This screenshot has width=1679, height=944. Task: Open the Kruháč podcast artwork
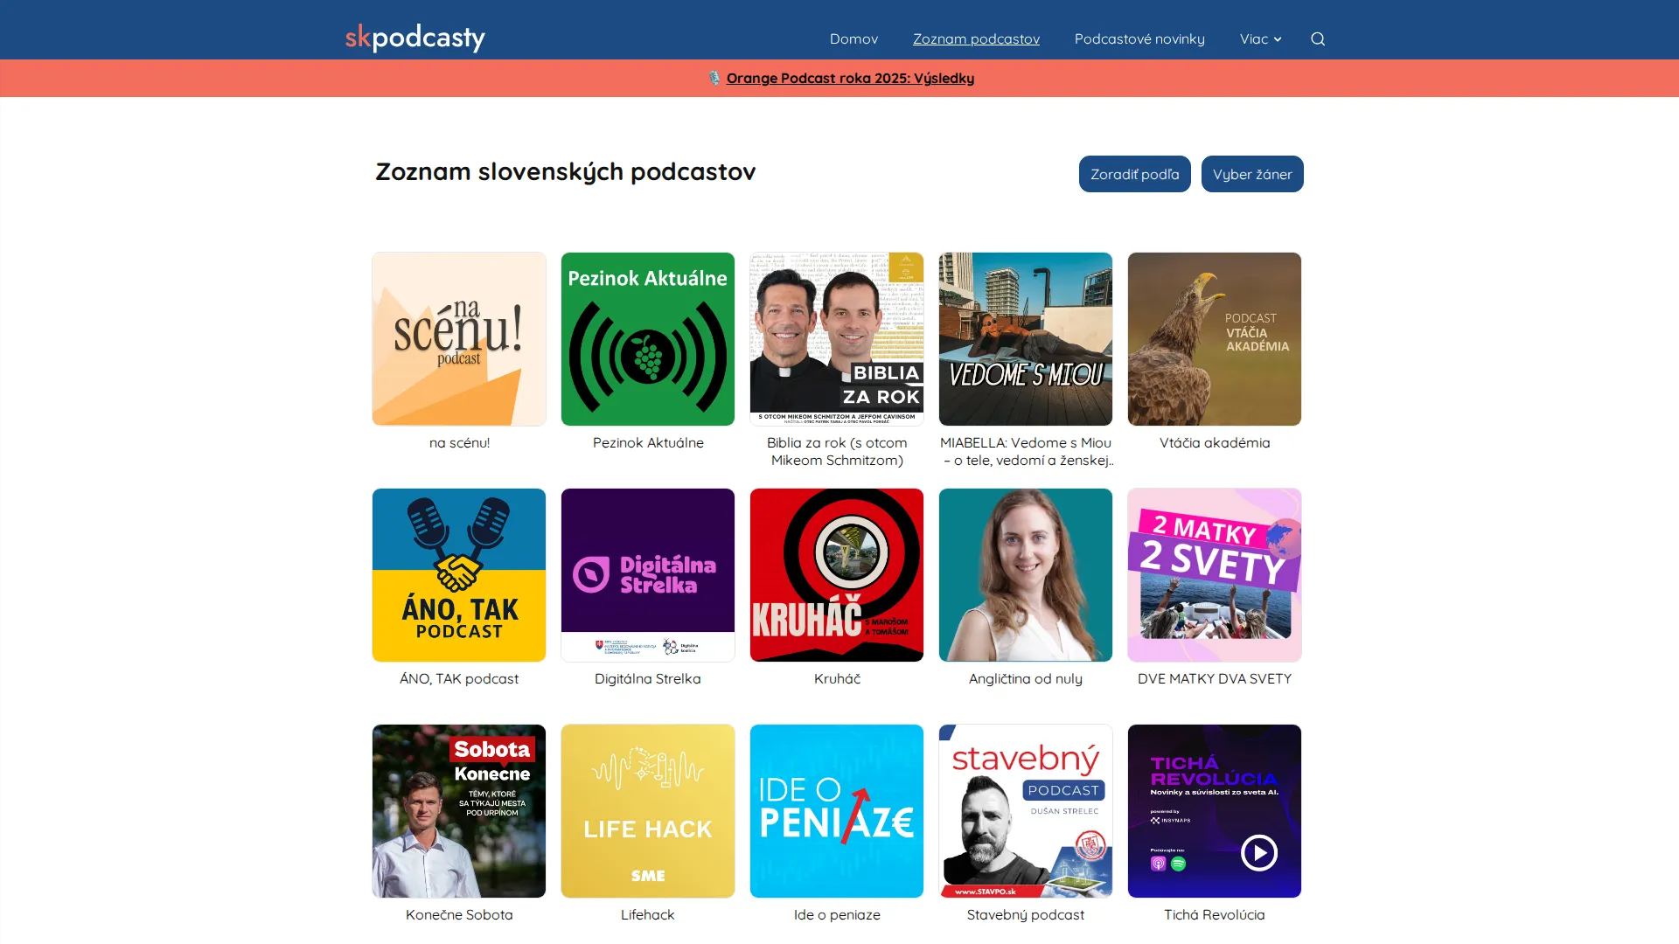tap(837, 575)
